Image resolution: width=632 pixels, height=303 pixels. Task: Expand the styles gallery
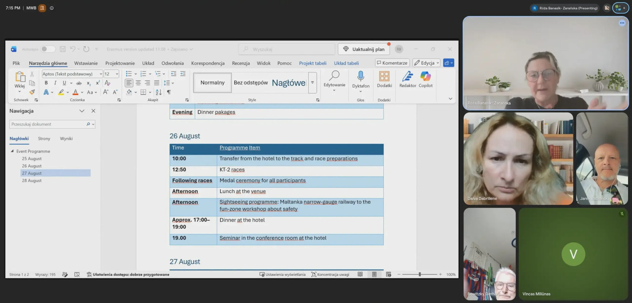312,83
